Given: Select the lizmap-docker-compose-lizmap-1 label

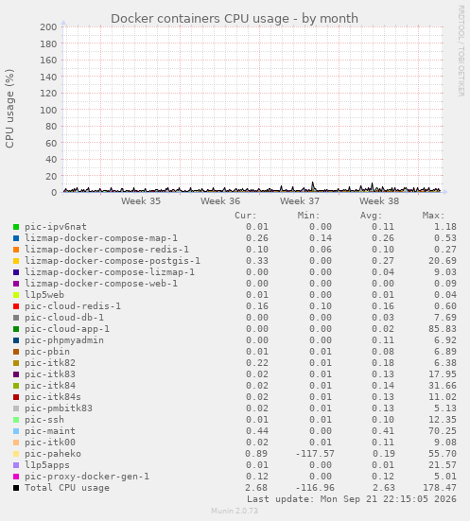Looking at the screenshot, I should [x=110, y=272].
